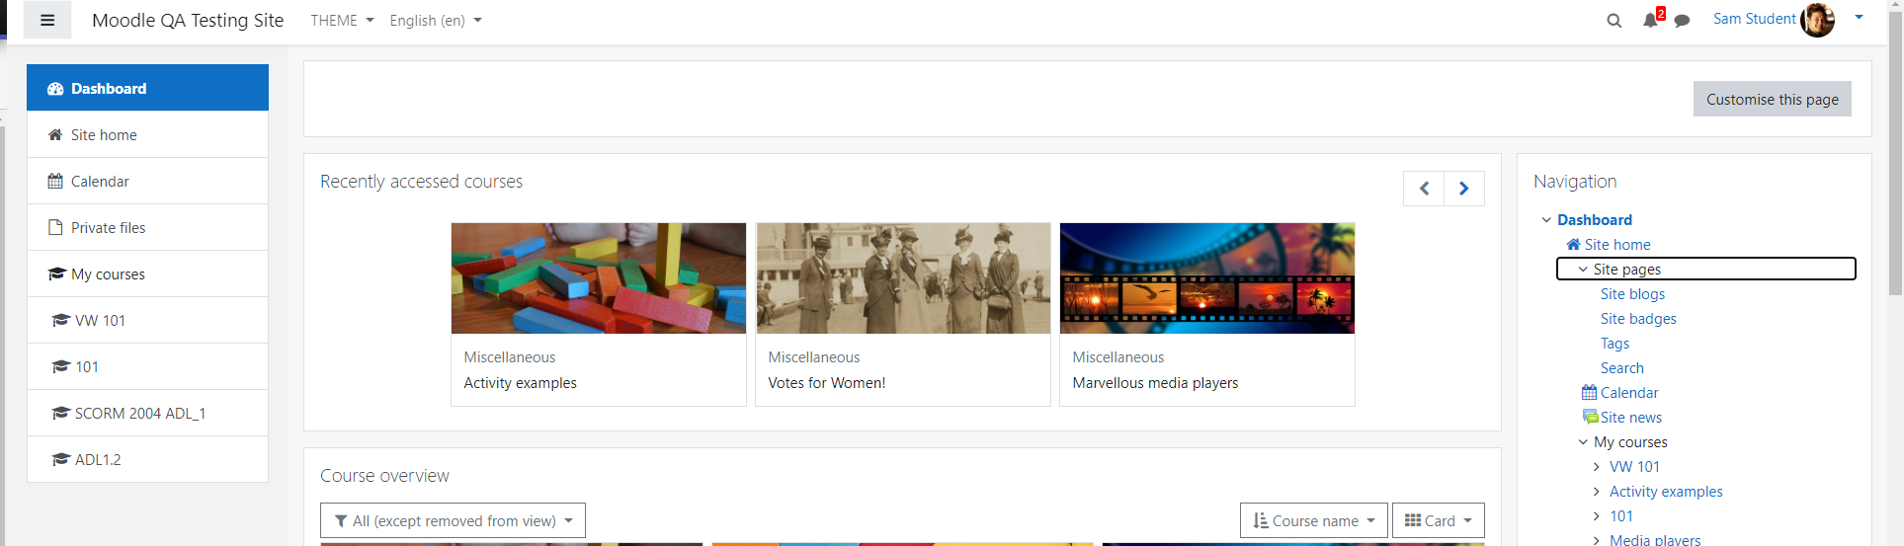Viewport: 1904px width, 546px height.
Task: Expand Media players in Navigation tree
Action: point(1596,540)
